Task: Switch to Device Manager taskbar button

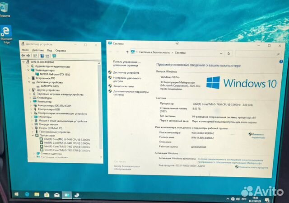Action: [x=77, y=195]
